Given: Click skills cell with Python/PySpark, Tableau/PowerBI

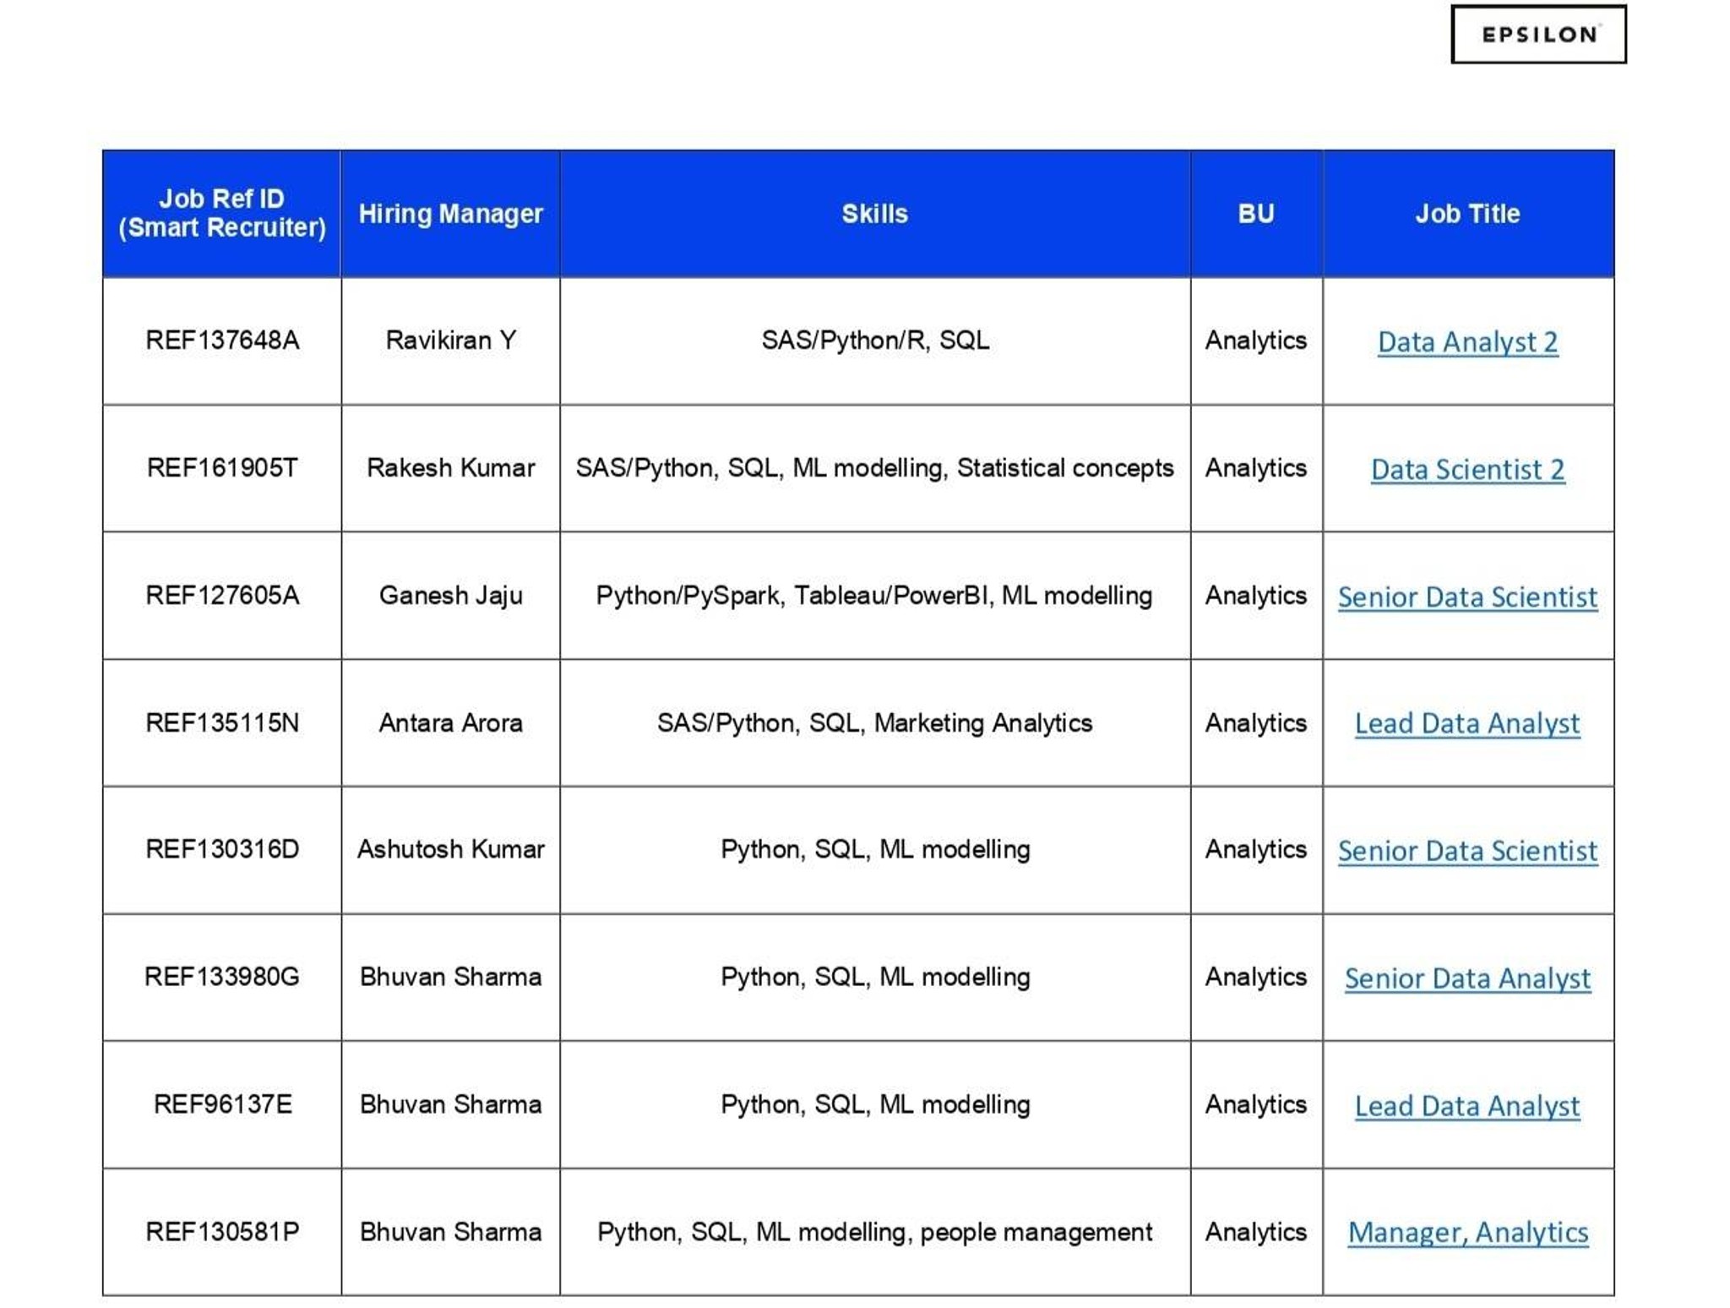Looking at the screenshot, I should (874, 595).
